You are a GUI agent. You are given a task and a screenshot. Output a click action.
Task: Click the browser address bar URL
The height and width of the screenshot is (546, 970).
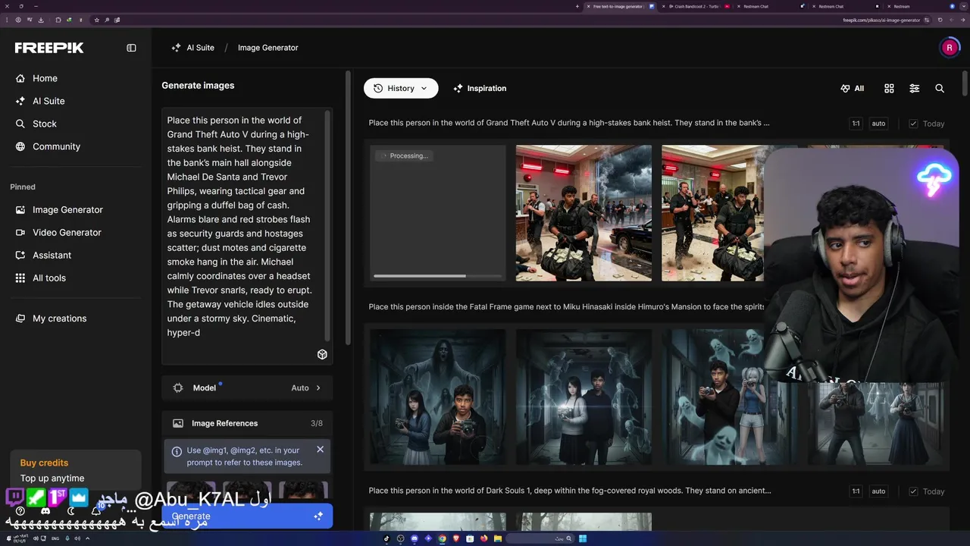click(881, 20)
